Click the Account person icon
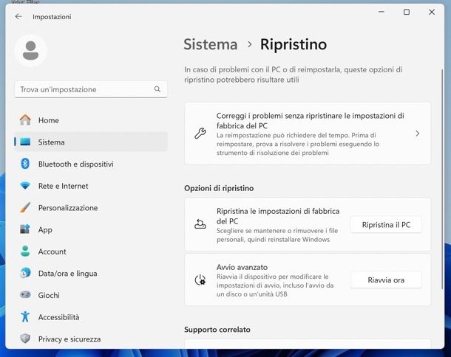 [25, 252]
